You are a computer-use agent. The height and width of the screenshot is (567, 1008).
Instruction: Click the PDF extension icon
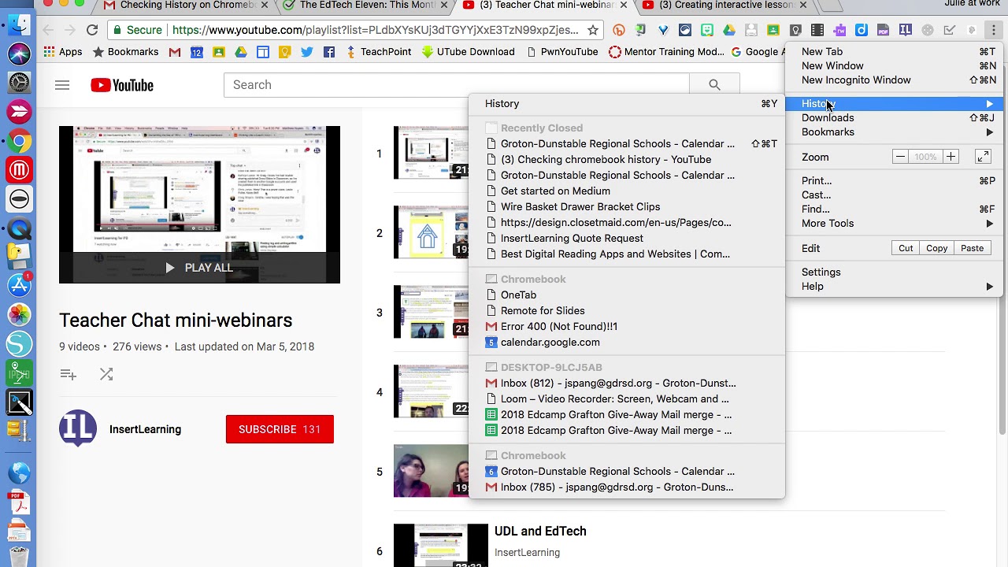click(884, 30)
